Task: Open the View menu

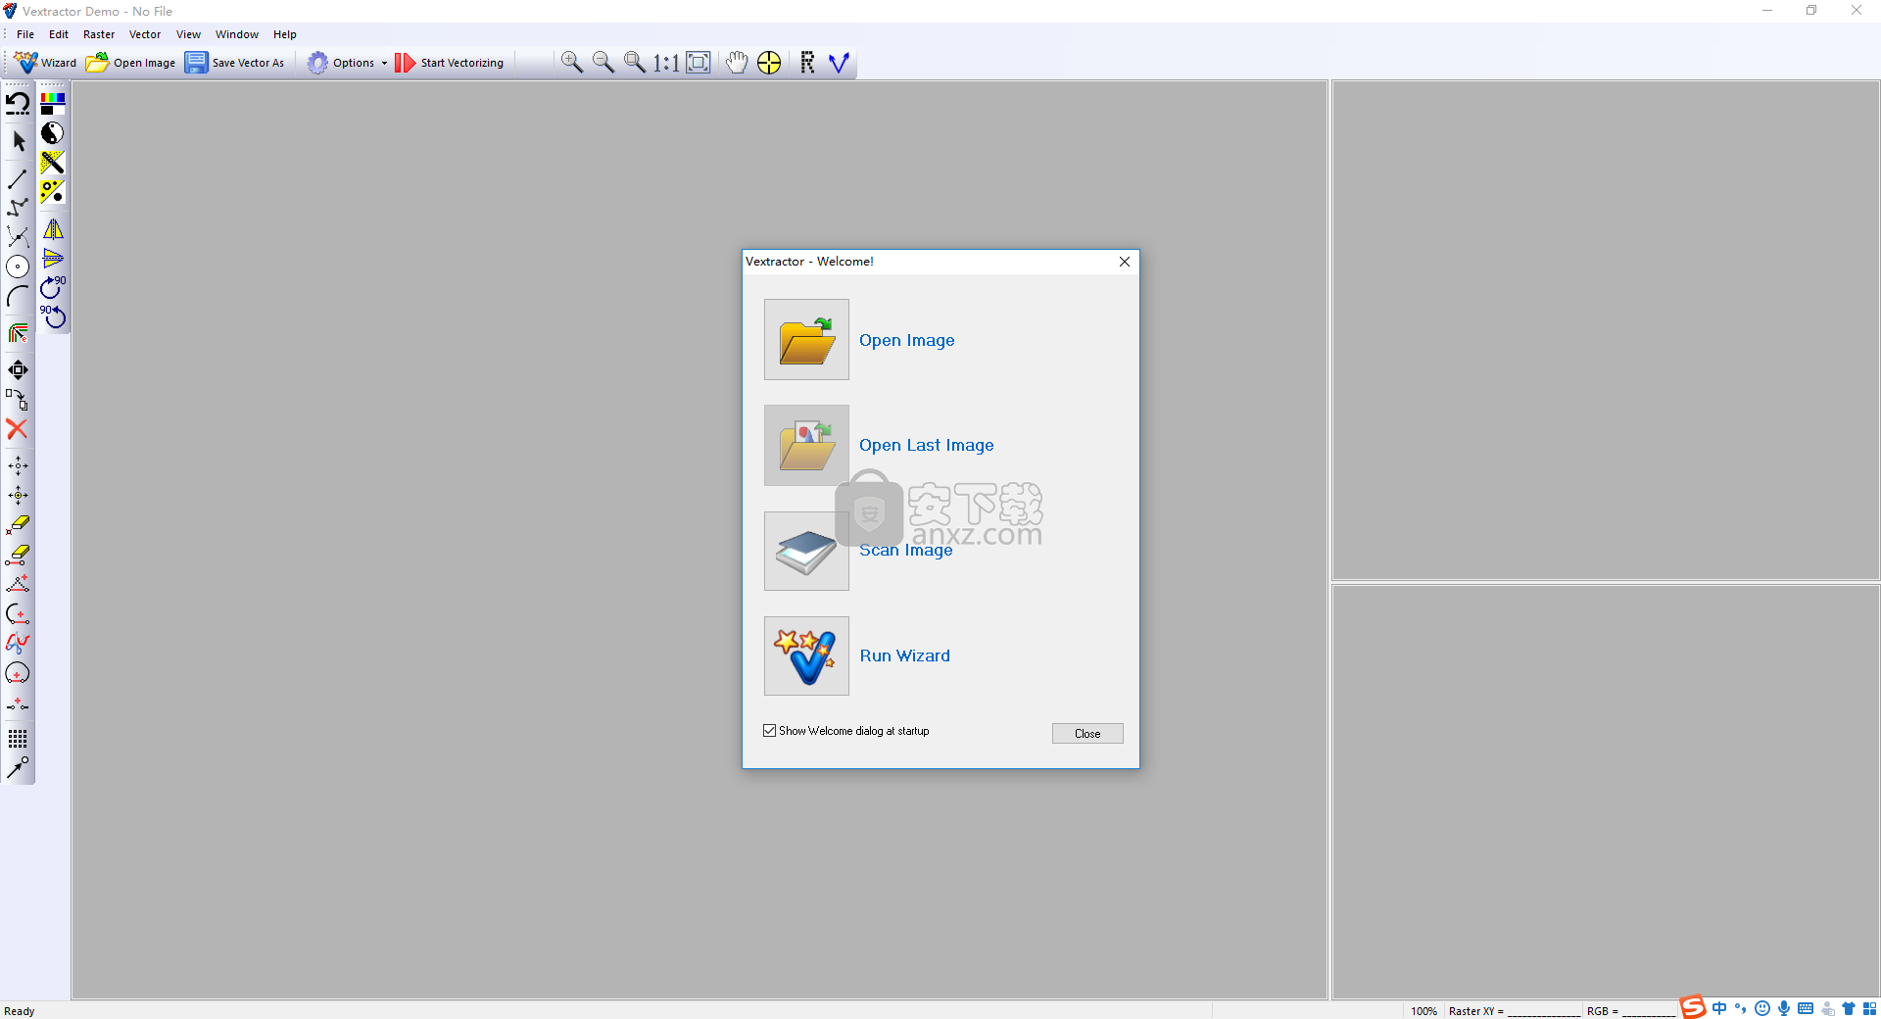Action: 188,34
